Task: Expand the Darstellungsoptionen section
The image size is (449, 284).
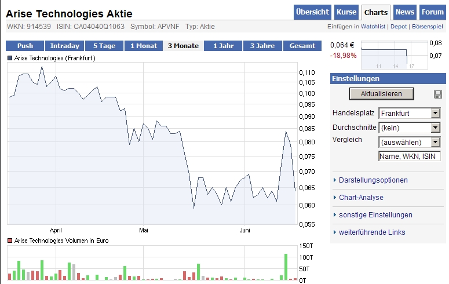Action: [373, 180]
